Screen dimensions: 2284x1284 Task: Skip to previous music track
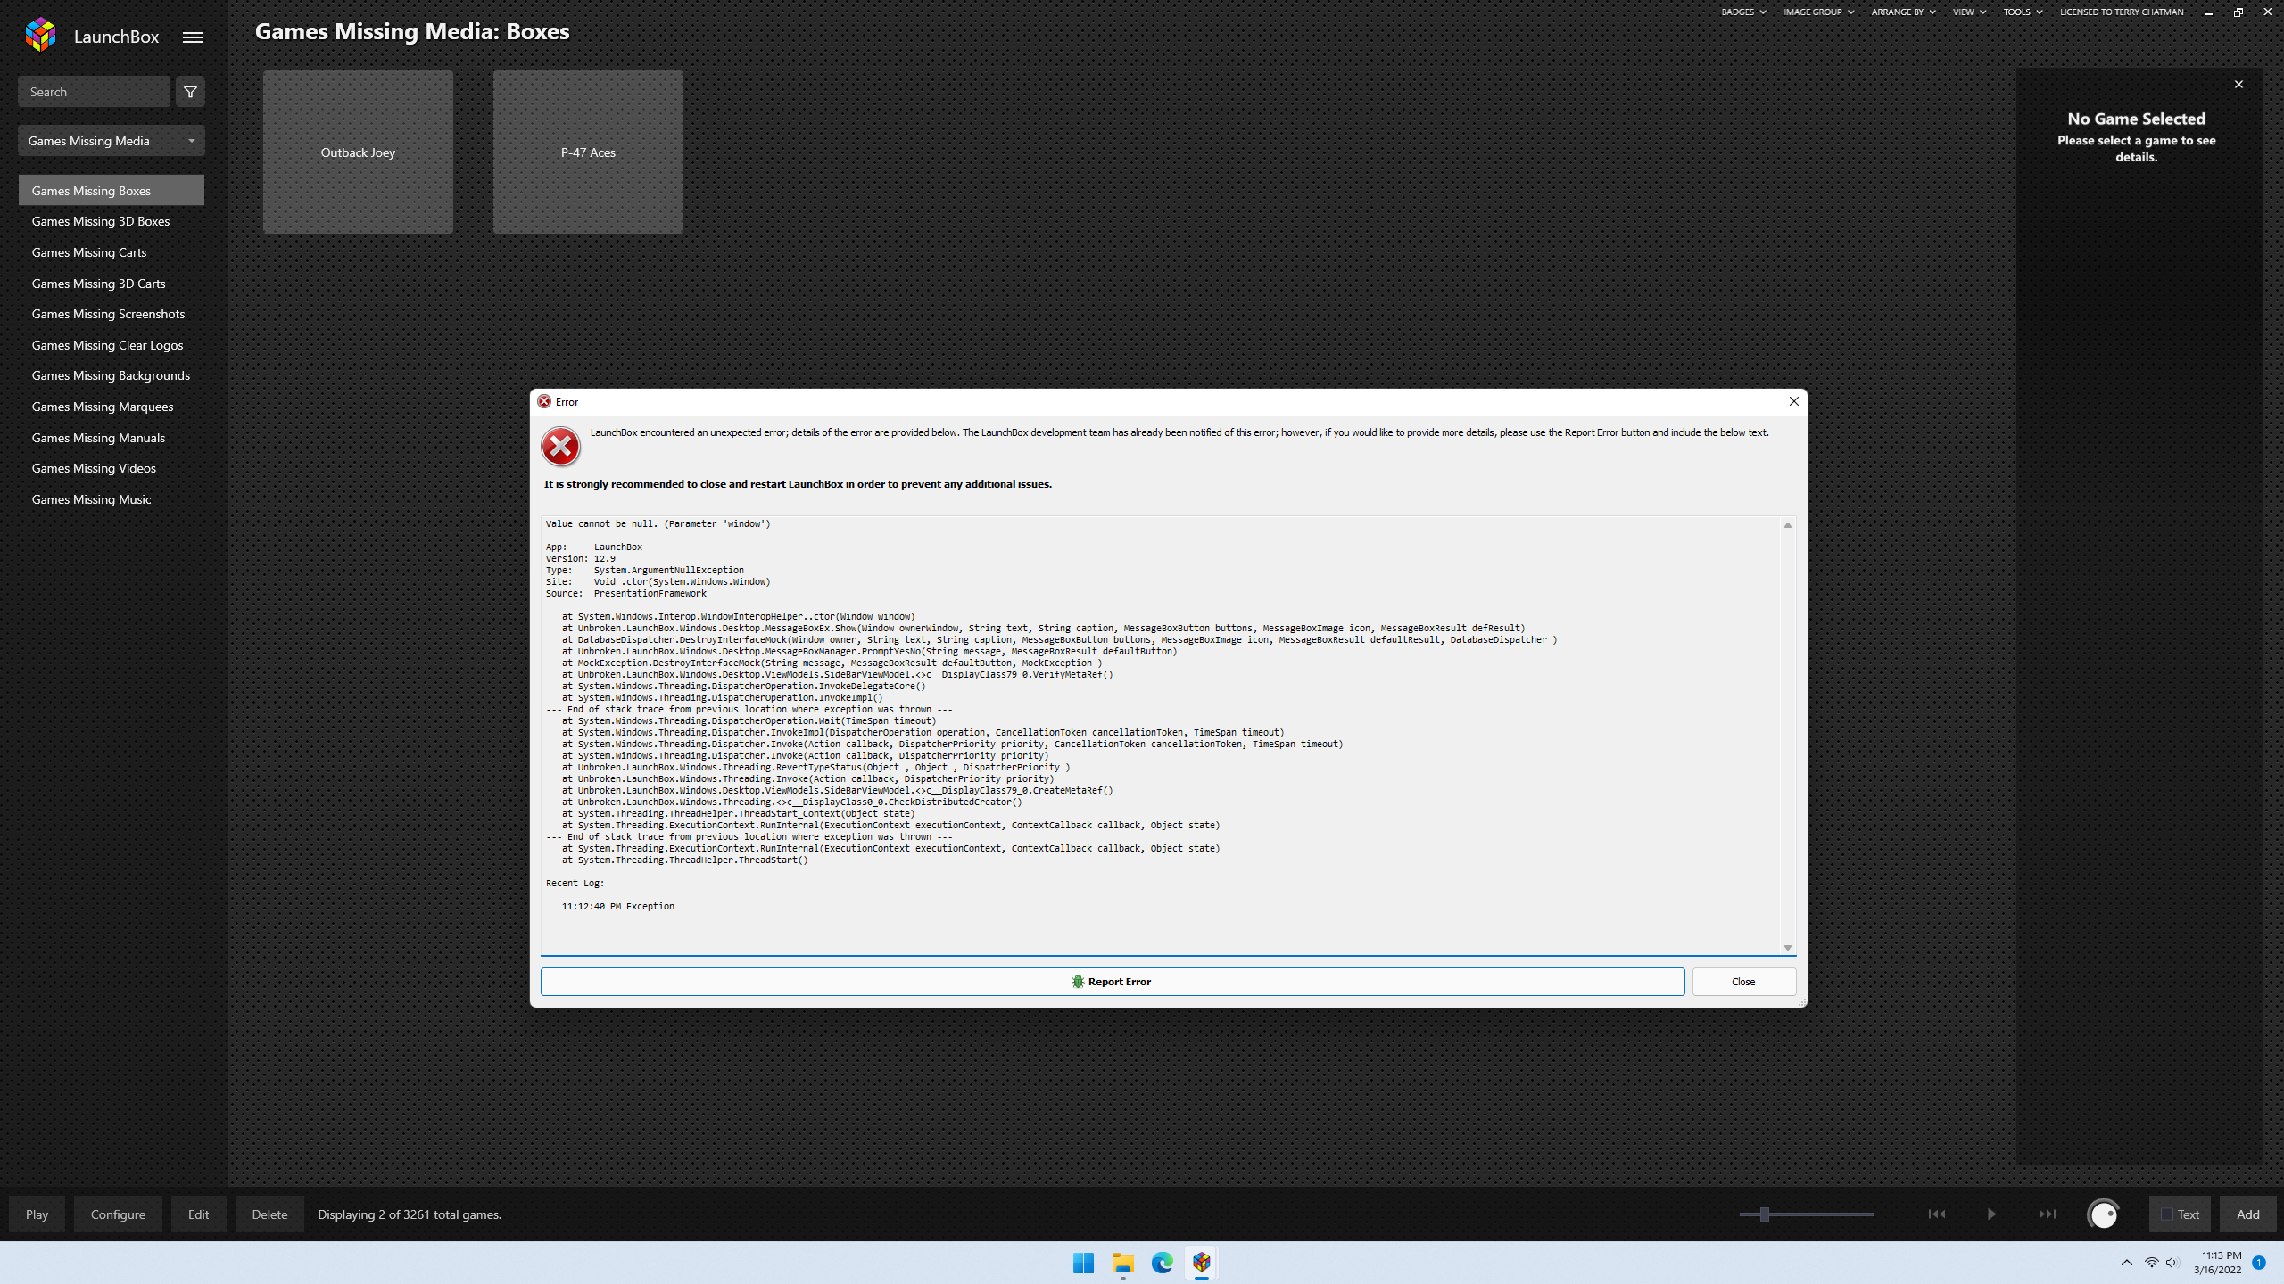(1937, 1214)
